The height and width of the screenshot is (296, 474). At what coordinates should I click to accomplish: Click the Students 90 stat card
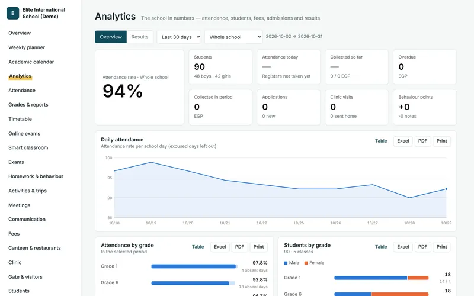pyautogui.click(x=220, y=67)
